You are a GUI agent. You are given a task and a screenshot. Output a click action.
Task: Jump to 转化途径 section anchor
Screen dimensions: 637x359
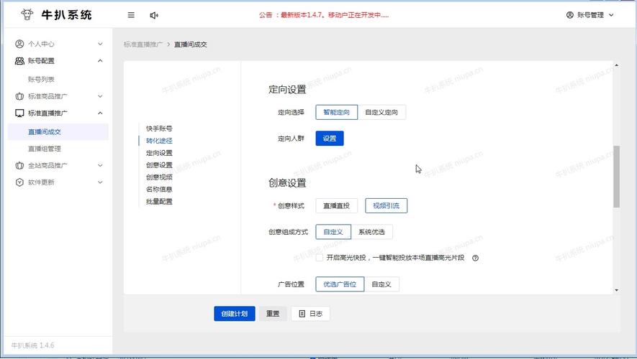coord(159,141)
